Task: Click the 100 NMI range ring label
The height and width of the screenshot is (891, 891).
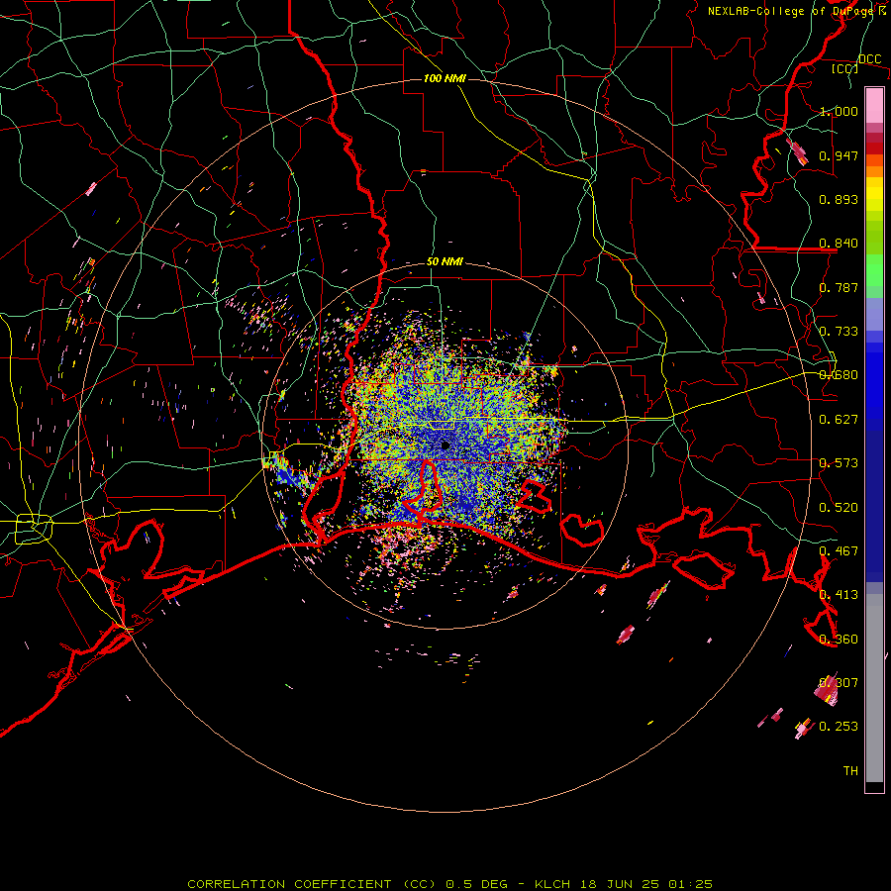Action: click(x=445, y=78)
